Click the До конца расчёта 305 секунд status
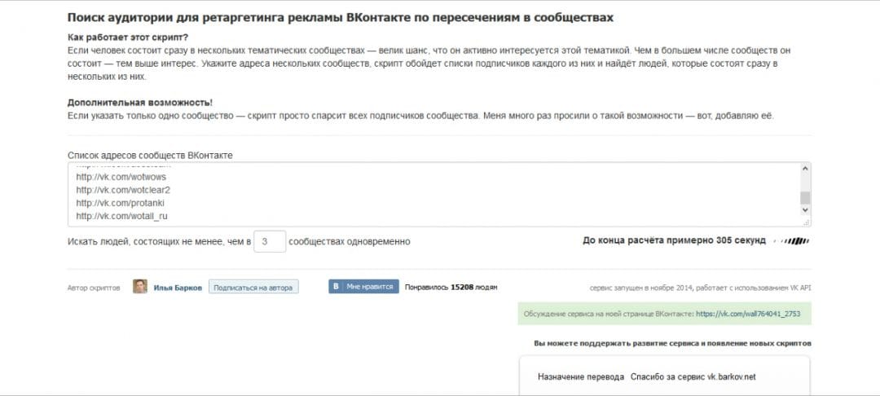 674,240
